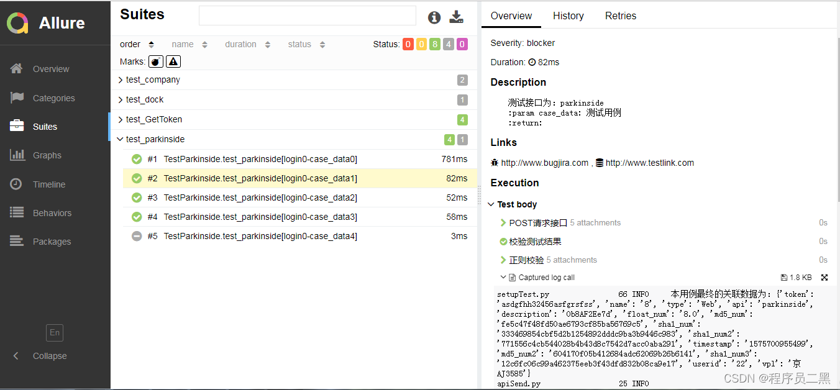The width and height of the screenshot is (840, 390).
Task: Collapse the Captured log call attachment
Action: click(x=538, y=278)
